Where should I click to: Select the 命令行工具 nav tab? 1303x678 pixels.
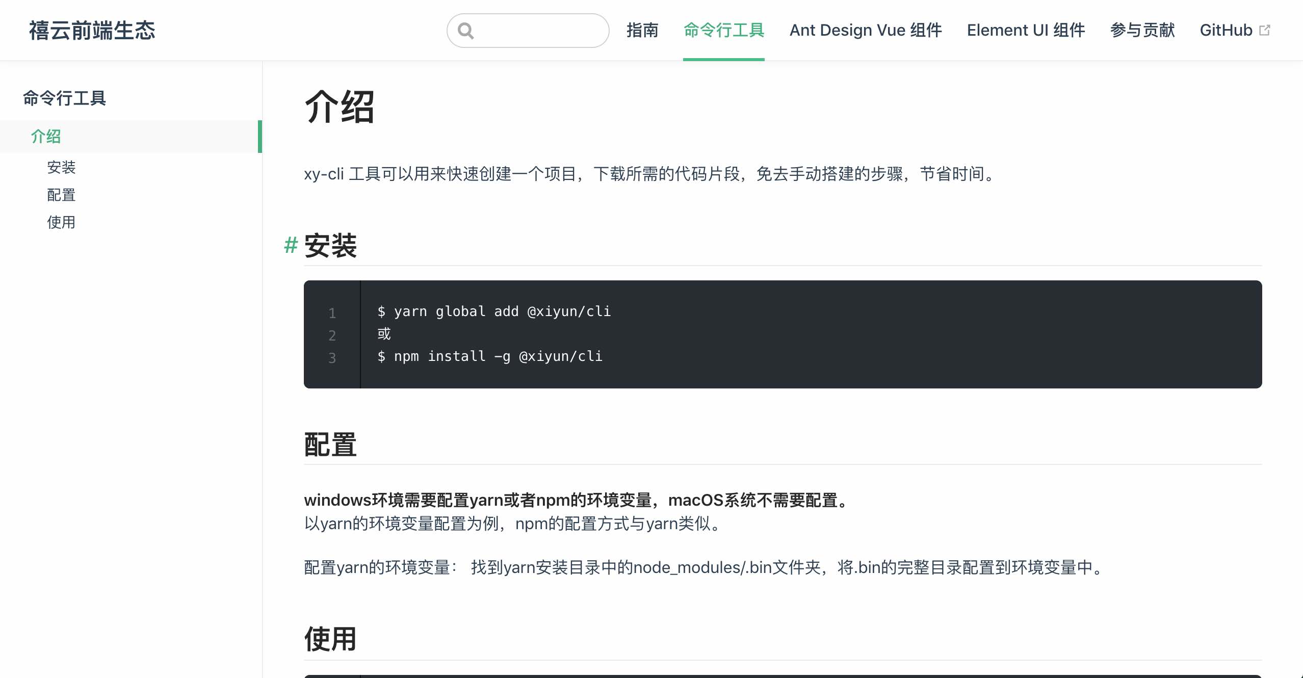tap(723, 31)
